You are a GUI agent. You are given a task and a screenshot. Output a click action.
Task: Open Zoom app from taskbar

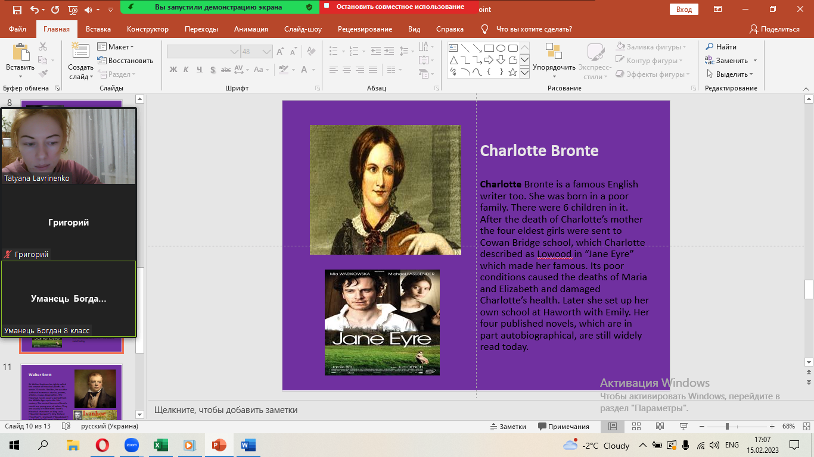click(132, 445)
